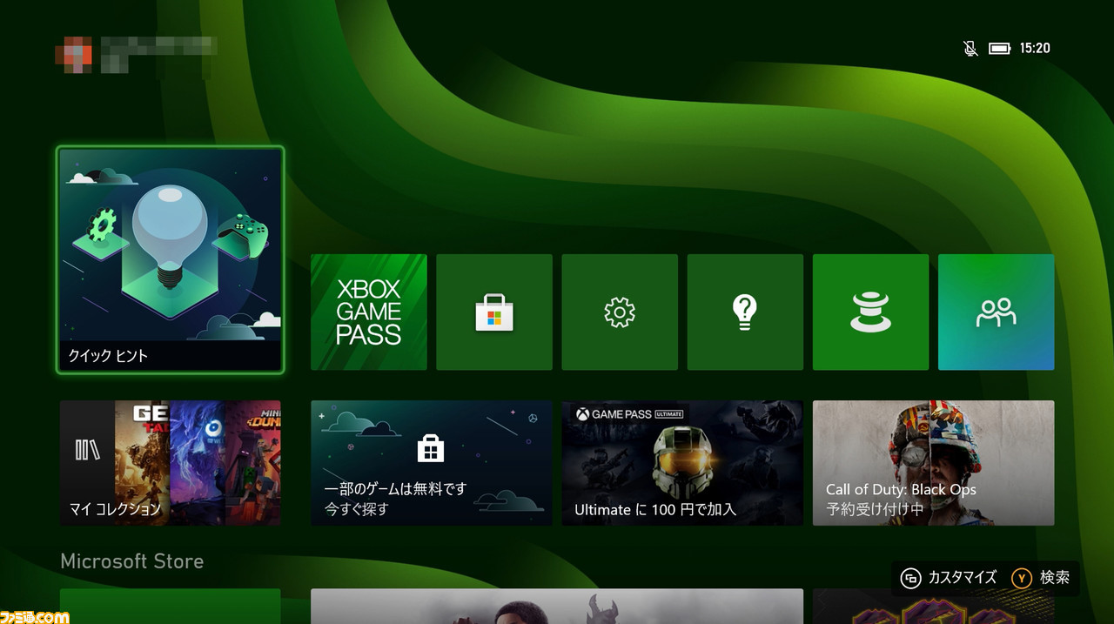The image size is (1114, 624).
Task: Click the Y button search icon
Action: 1021,578
